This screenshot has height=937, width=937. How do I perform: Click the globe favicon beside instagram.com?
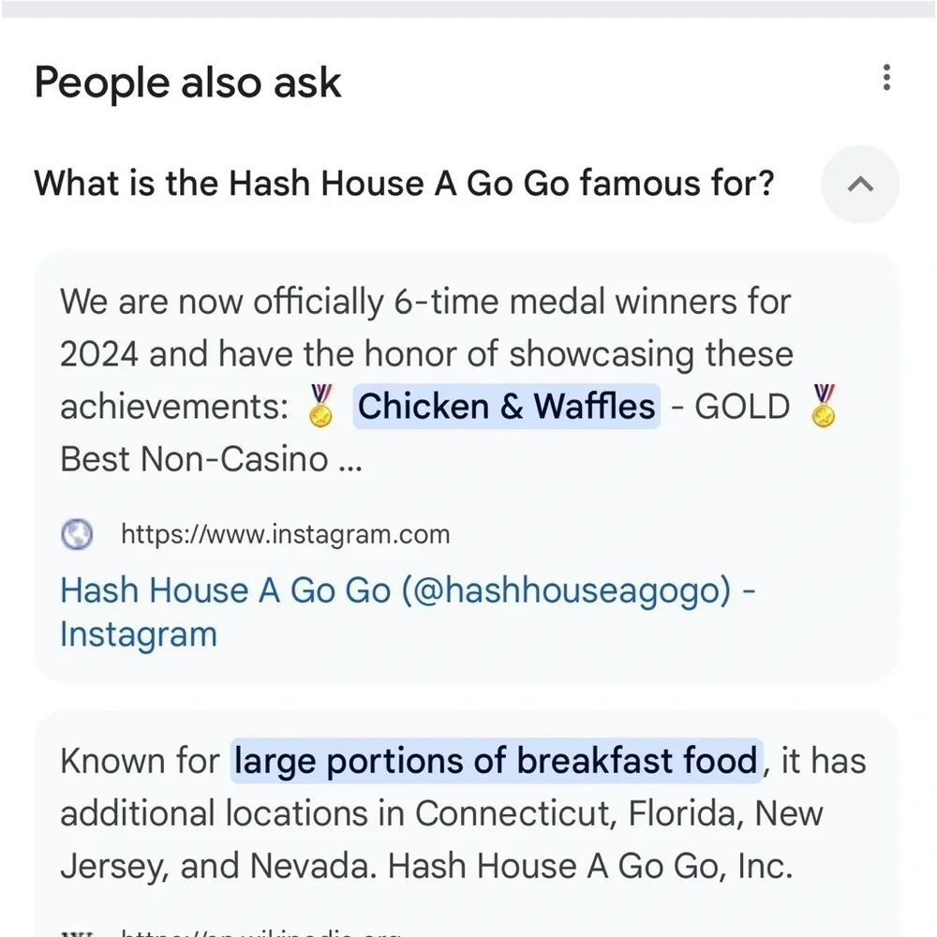point(77,534)
